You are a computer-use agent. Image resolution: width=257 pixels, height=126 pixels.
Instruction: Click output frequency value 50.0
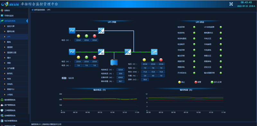click(145, 80)
